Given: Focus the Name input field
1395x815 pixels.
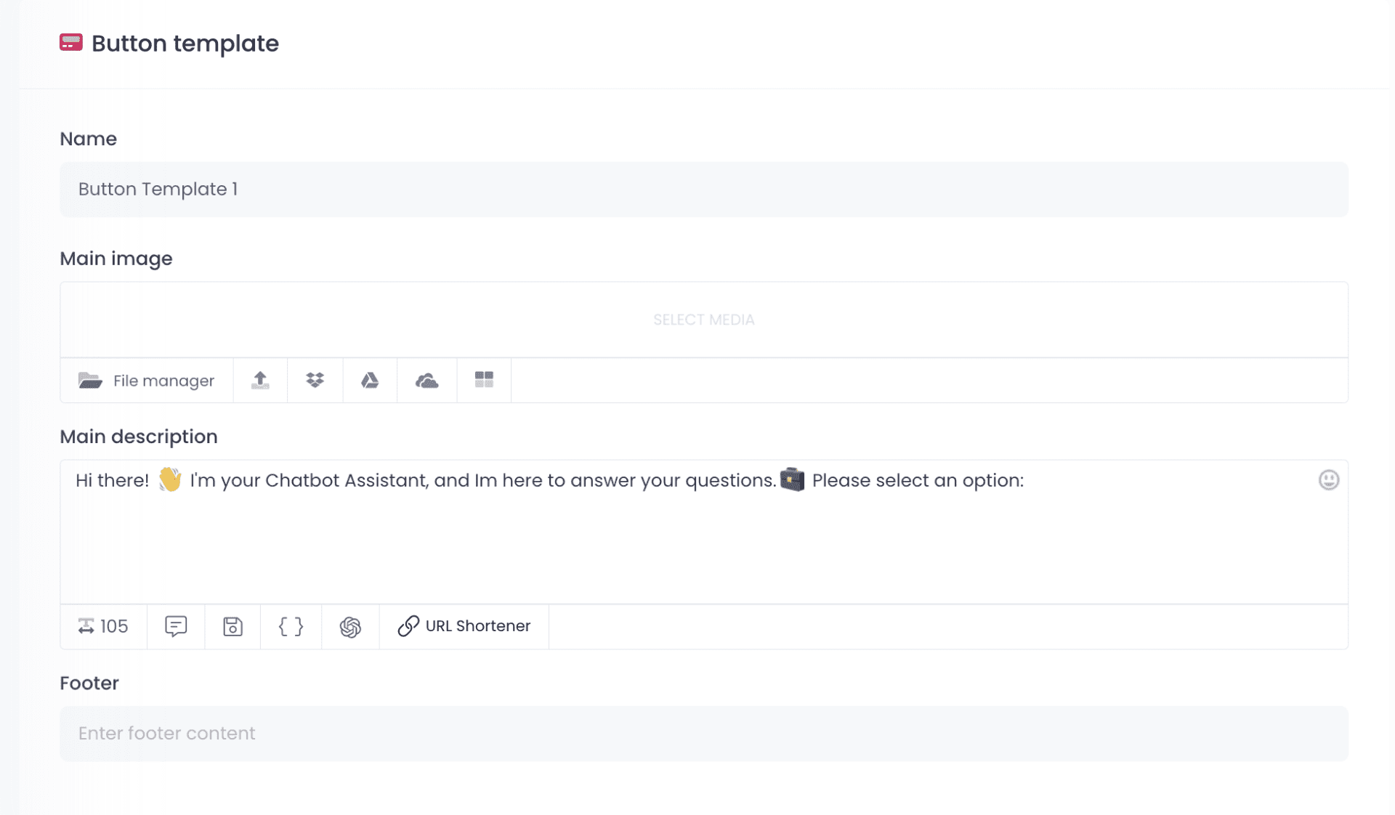Looking at the screenshot, I should pyautogui.click(x=703, y=190).
